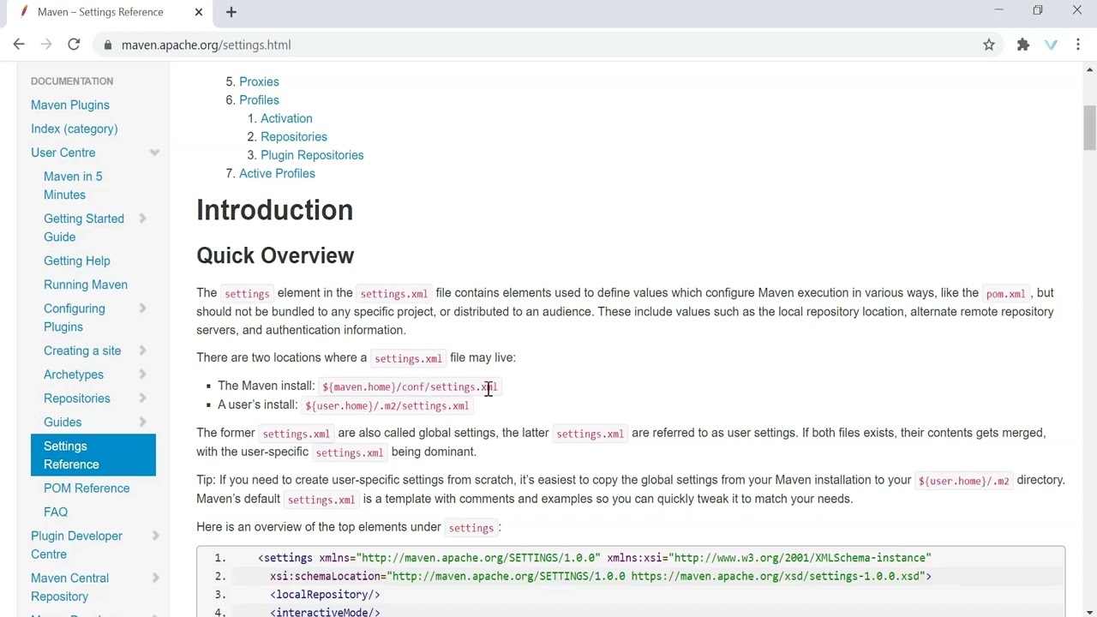Open the Extensions puzzle icon

click(1023, 45)
